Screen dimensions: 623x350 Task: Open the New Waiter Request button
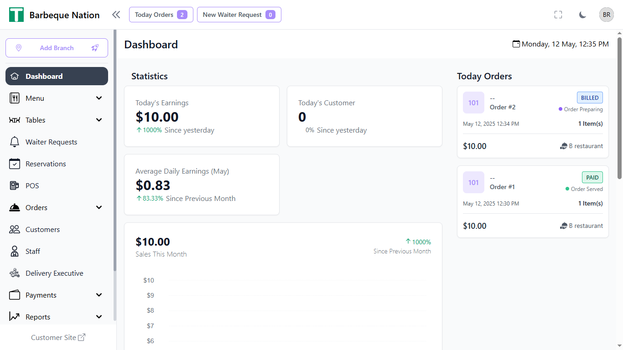point(239,15)
